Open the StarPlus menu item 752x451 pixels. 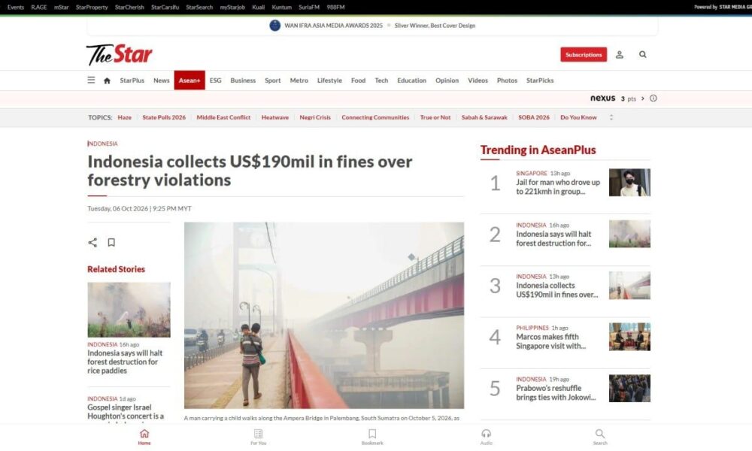(132, 80)
